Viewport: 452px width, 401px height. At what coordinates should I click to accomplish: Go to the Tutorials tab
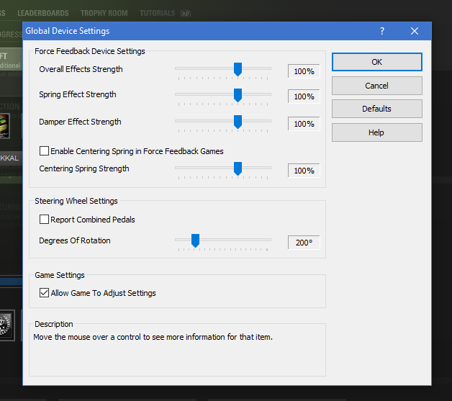coord(157,13)
